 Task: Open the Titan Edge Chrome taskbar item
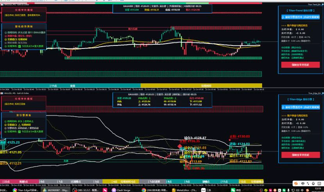[x=26, y=190]
